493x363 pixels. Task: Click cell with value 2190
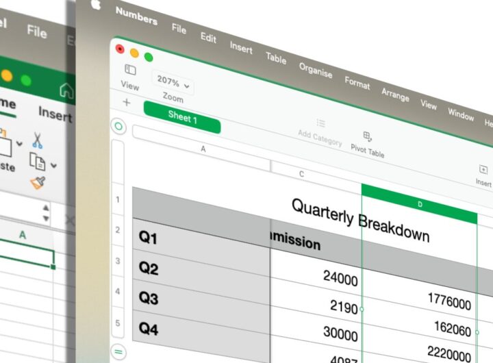(316, 300)
